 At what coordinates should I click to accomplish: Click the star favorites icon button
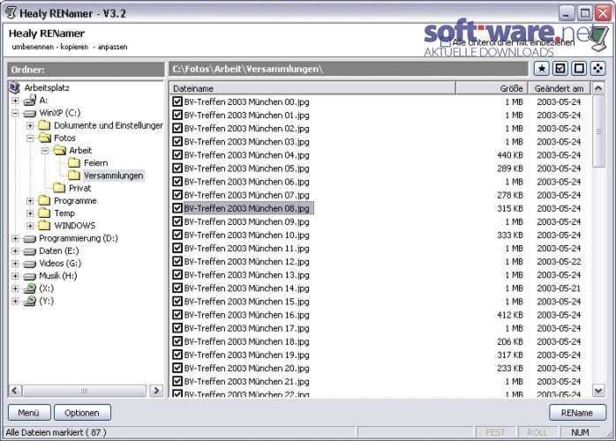[x=541, y=69]
